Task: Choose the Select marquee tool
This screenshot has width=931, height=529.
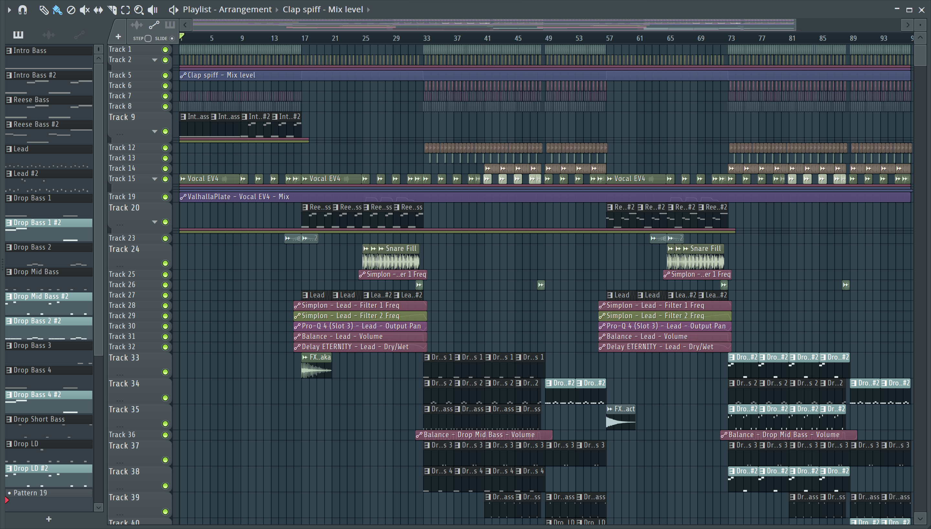Action: coord(125,10)
